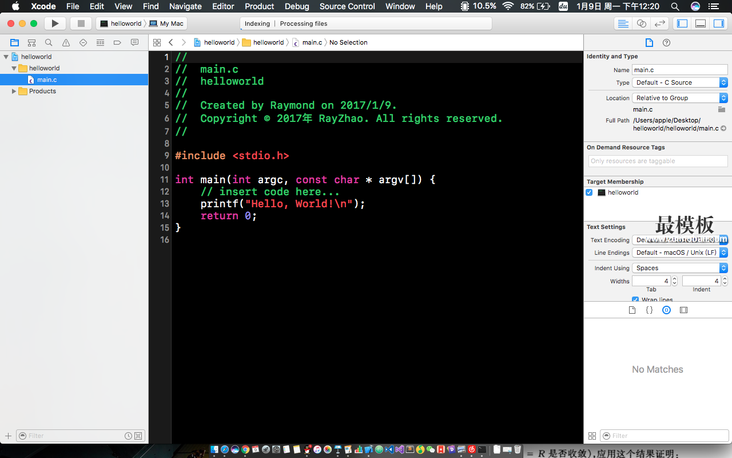
Task: Open the File menu
Action: [73, 6]
